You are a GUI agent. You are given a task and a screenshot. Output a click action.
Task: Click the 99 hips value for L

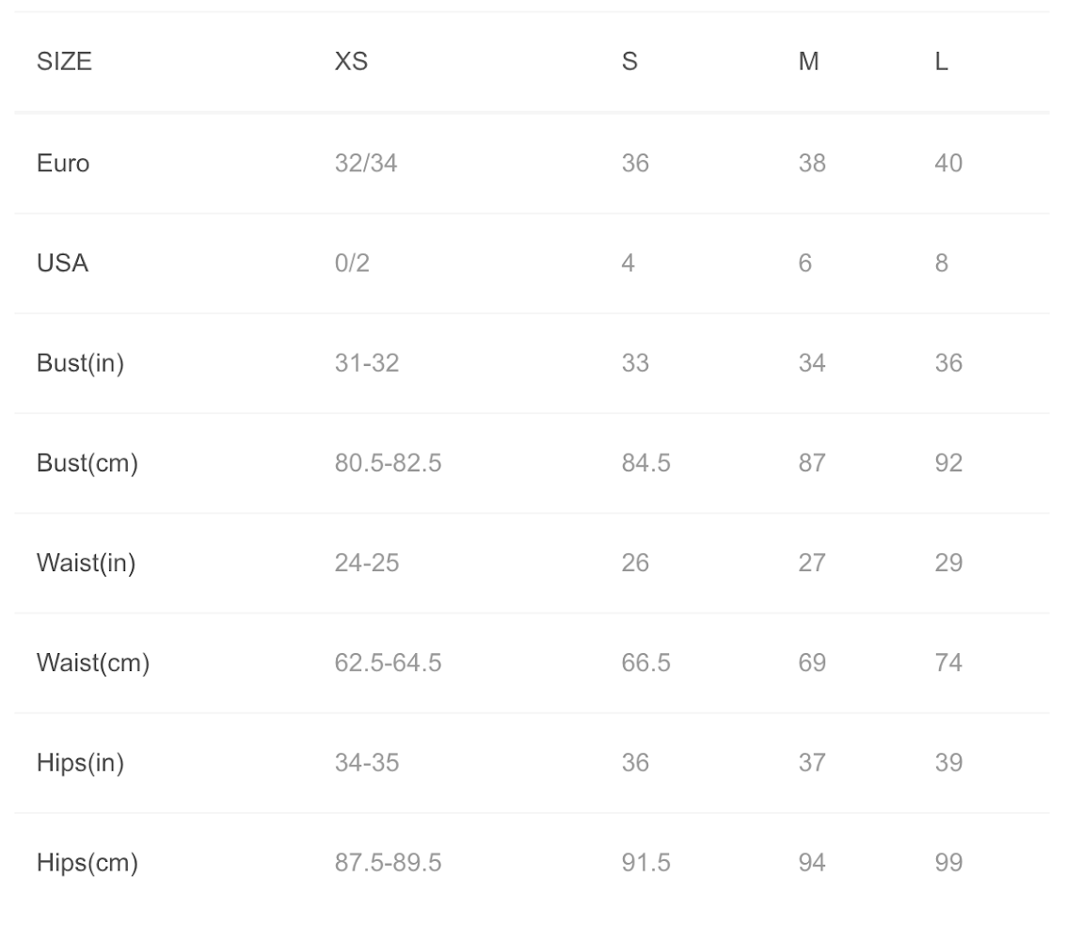click(948, 863)
